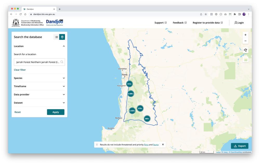Open the flora link in notice
This screenshot has width=260, height=164.
[146, 145]
